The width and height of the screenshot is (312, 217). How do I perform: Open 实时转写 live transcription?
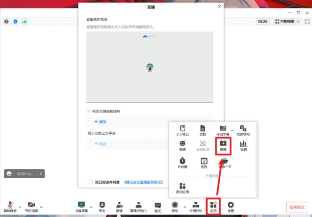[243, 130]
